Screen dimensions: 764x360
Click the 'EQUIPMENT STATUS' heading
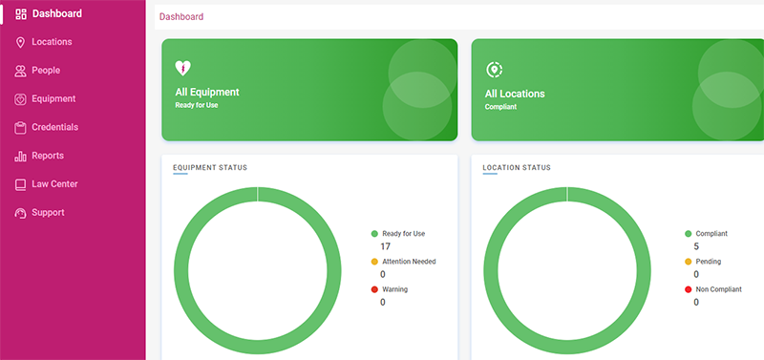pos(210,167)
